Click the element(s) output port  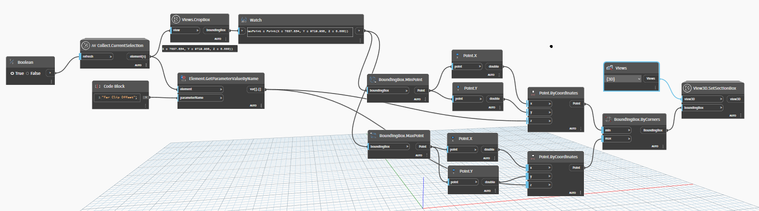point(138,57)
